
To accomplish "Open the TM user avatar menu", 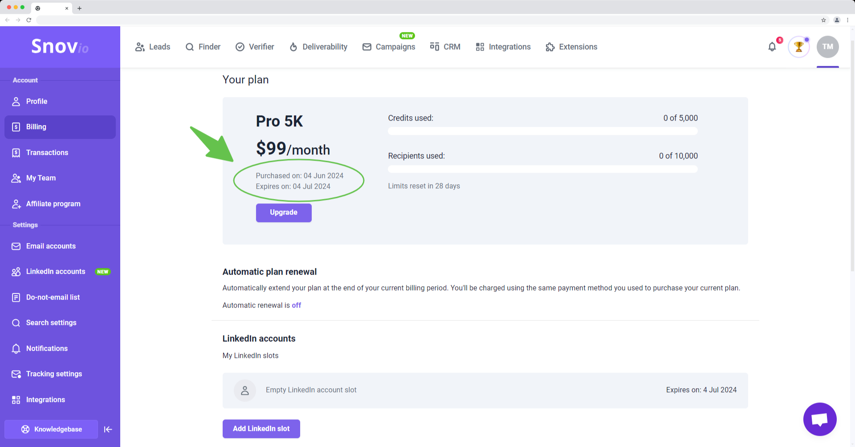I will (x=828, y=47).
